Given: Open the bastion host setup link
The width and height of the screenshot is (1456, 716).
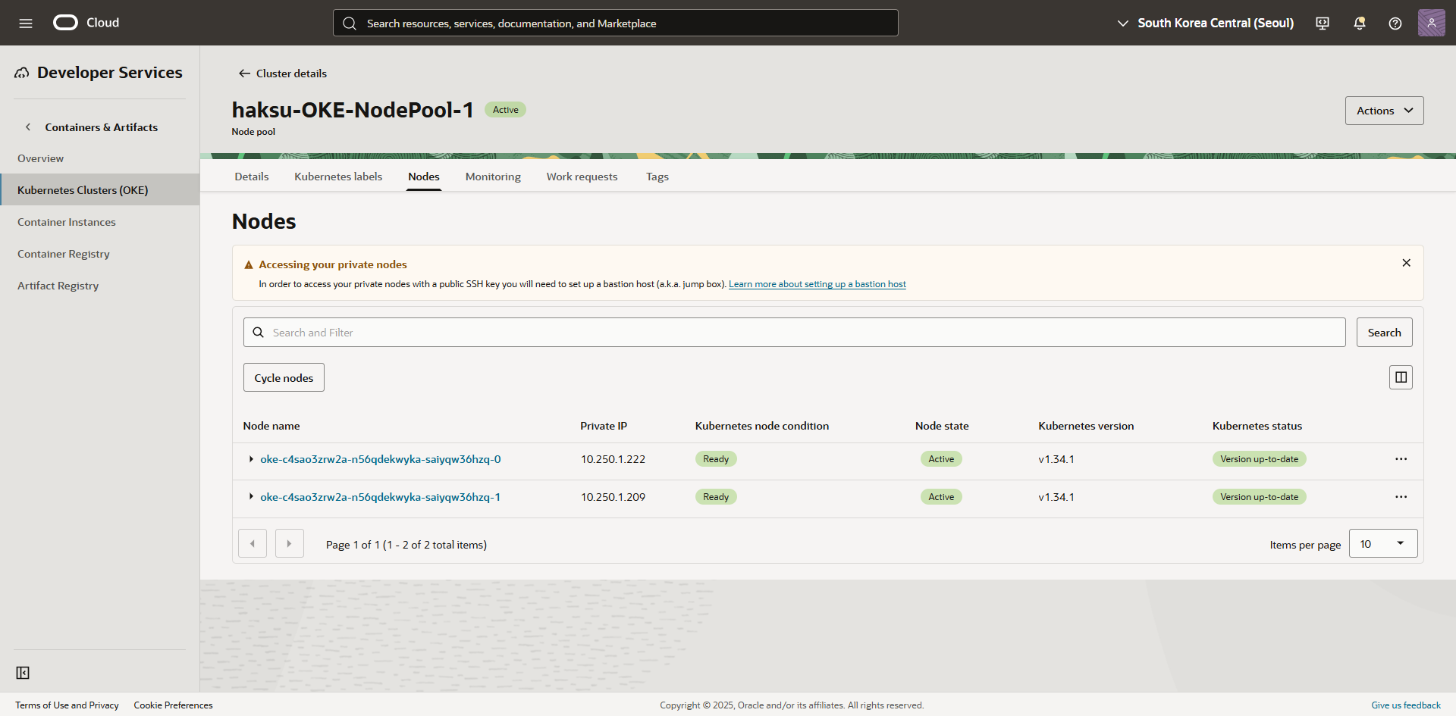Looking at the screenshot, I should pos(817,284).
